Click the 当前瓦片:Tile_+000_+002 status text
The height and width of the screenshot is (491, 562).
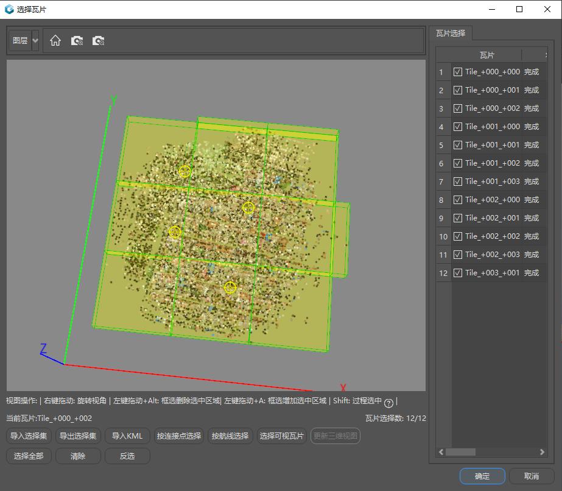49,418
